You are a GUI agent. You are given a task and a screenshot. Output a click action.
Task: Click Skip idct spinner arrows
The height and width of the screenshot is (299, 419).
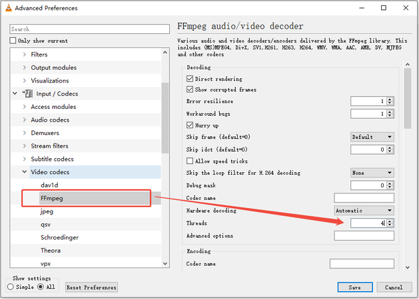point(390,149)
